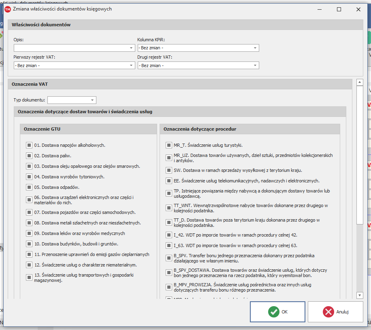Open Pierwszy rejestr VAT dropdown
This screenshot has width=371, height=330.
point(131,66)
